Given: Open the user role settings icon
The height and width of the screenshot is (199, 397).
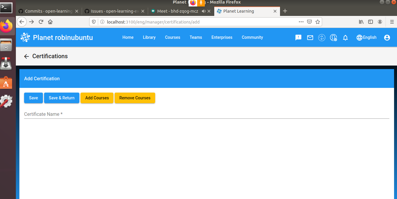Looking at the screenshot, I should tap(334, 37).
